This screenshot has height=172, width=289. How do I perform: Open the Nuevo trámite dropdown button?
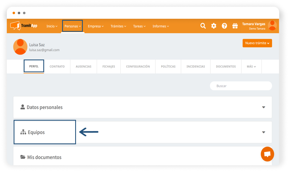pos(257,43)
